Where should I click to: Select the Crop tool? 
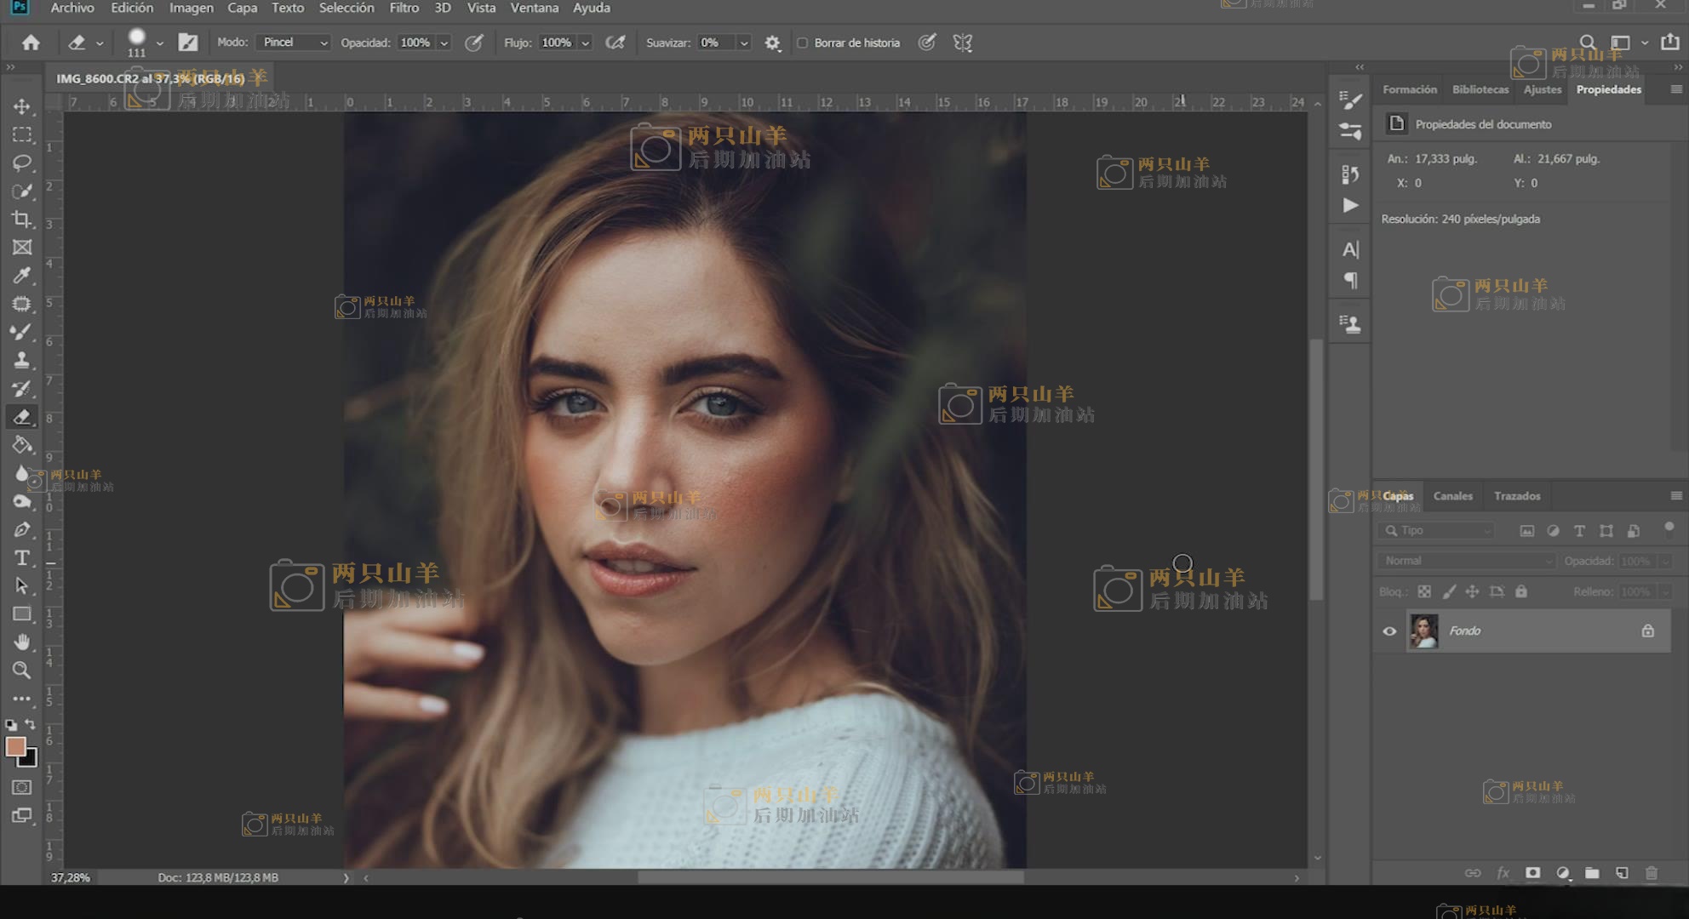pos(22,220)
